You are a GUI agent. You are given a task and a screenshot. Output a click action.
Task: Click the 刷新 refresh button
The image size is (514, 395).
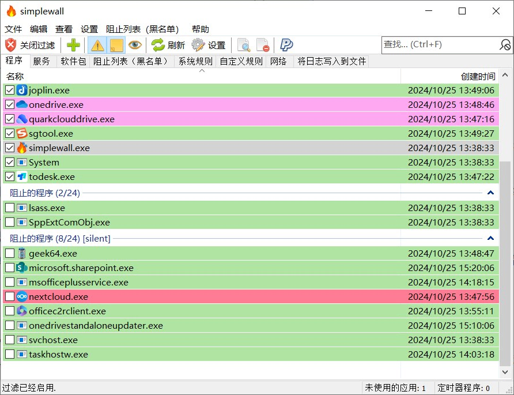167,45
